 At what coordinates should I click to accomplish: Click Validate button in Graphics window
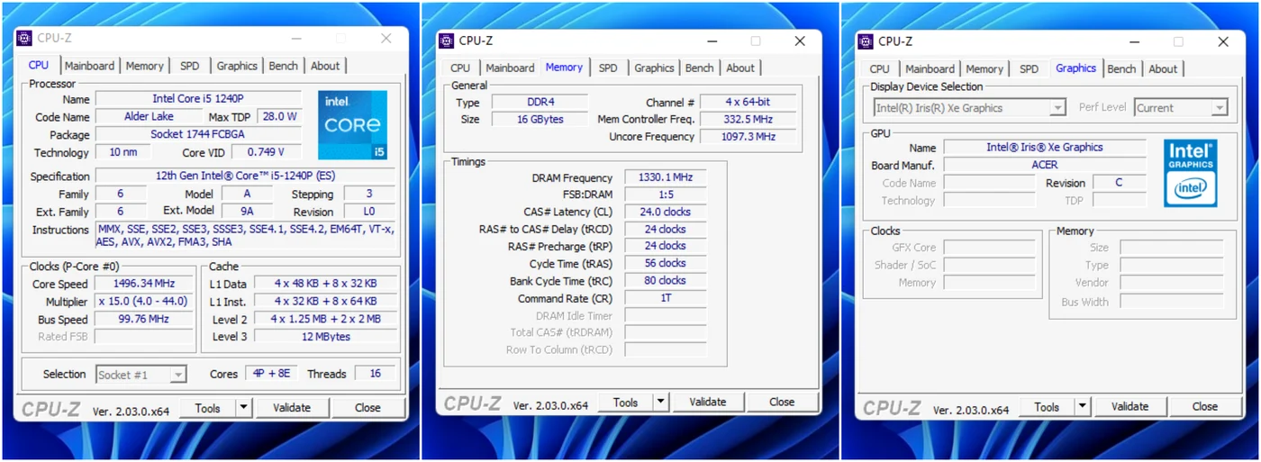point(1129,406)
